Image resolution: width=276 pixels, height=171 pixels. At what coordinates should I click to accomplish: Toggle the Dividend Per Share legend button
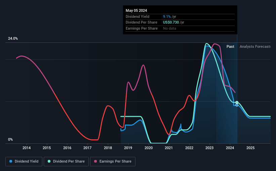[x=66, y=162]
